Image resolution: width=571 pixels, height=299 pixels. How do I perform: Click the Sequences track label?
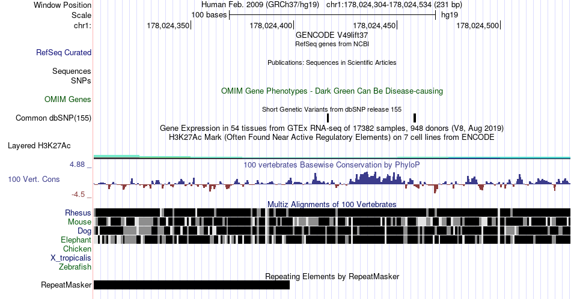click(x=72, y=71)
